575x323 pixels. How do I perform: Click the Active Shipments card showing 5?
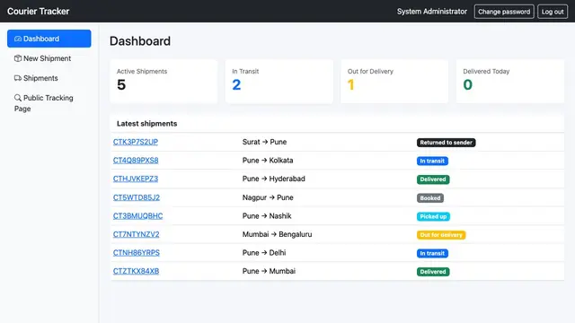(164, 82)
